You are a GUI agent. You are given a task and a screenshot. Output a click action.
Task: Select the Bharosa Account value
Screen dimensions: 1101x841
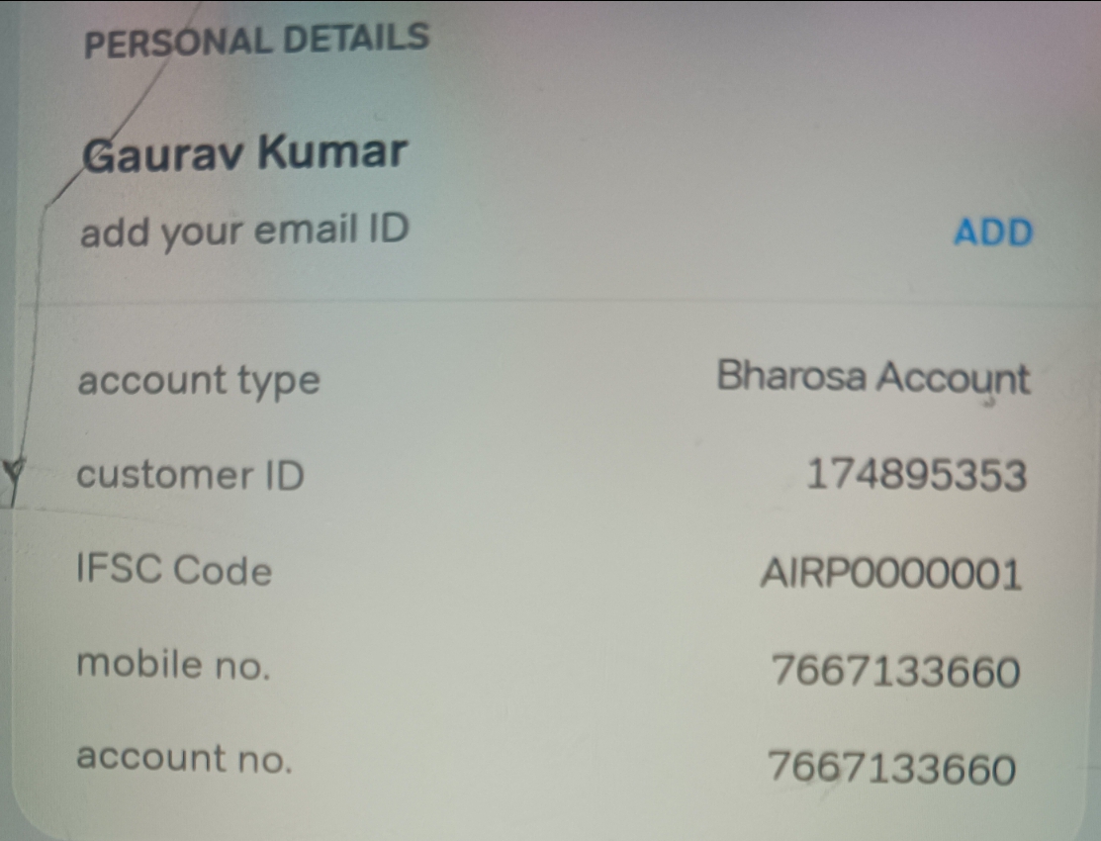tap(872, 377)
